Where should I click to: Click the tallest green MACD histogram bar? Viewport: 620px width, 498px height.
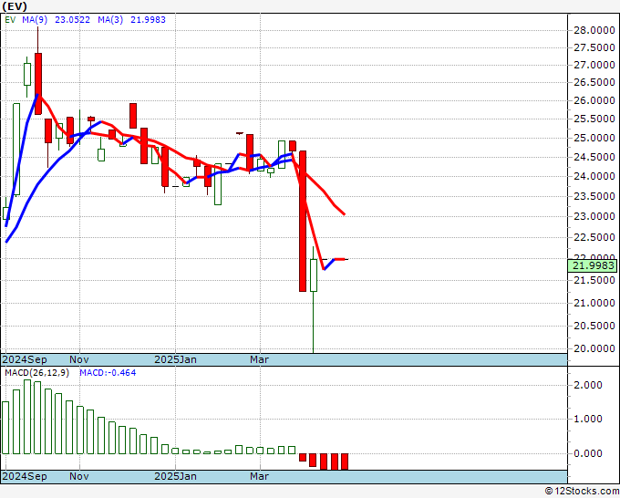pos(27,417)
